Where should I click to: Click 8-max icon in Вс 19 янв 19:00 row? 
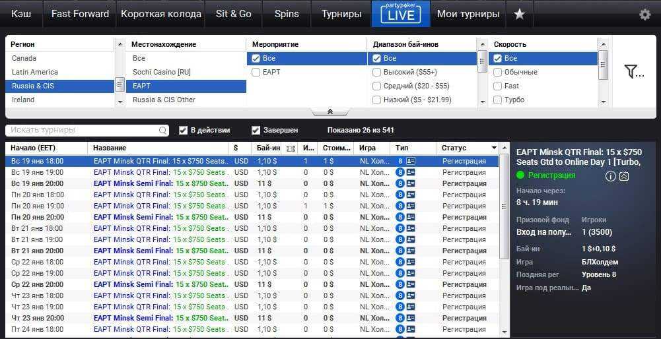(400, 172)
